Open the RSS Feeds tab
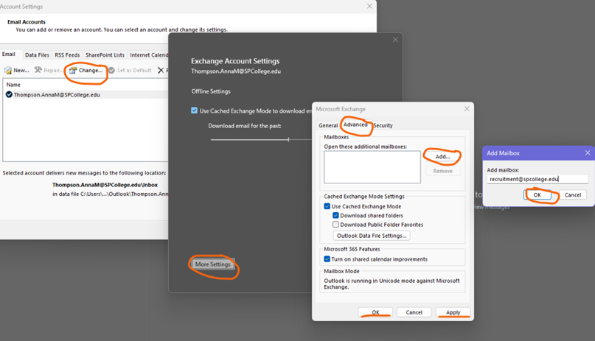The height and width of the screenshot is (341, 595). point(67,55)
